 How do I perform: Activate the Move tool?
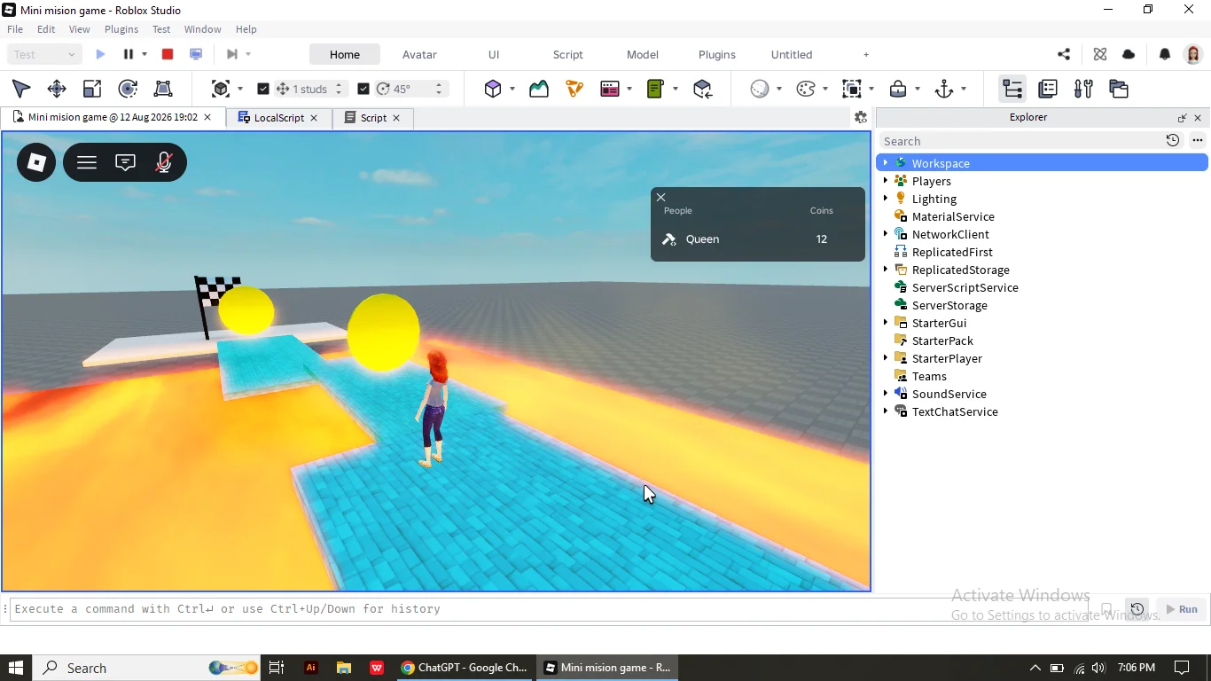[x=57, y=89]
